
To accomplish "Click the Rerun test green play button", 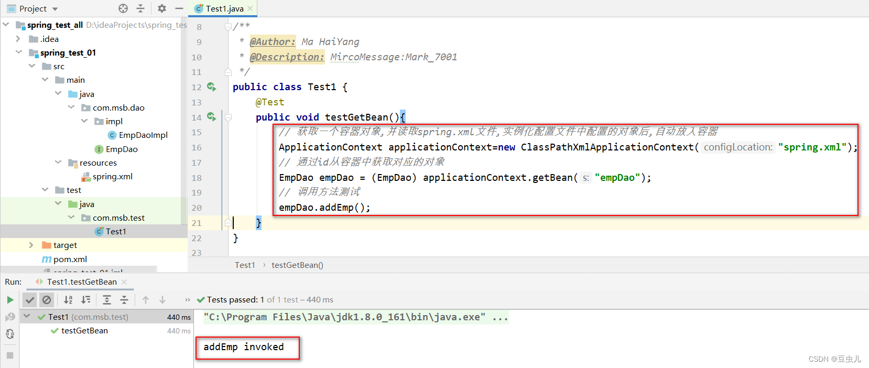I will (10, 300).
